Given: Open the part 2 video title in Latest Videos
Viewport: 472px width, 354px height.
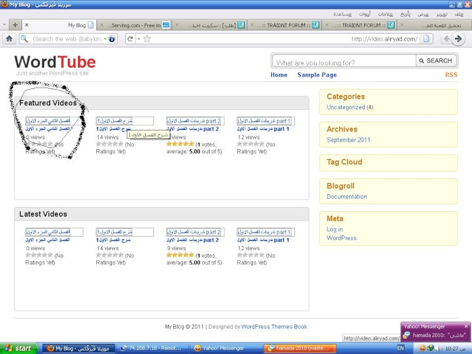Looking at the screenshot, I should 193,240.
